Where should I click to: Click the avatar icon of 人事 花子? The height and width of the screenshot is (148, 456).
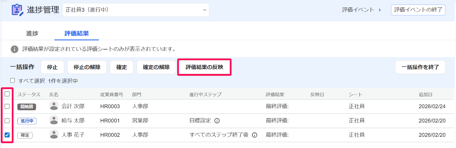54,134
